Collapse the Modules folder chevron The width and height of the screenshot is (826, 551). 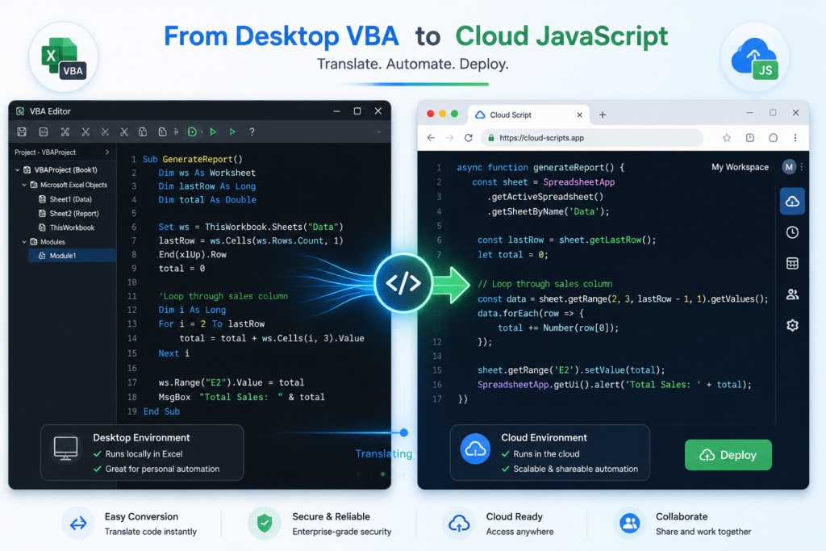tap(24, 242)
